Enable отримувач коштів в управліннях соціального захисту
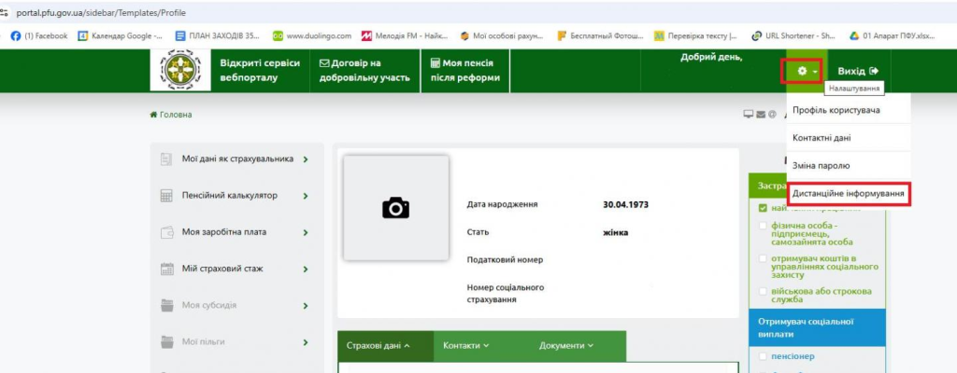The height and width of the screenshot is (373, 957). pyautogui.click(x=764, y=257)
